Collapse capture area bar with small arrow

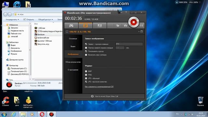pos(139,32)
